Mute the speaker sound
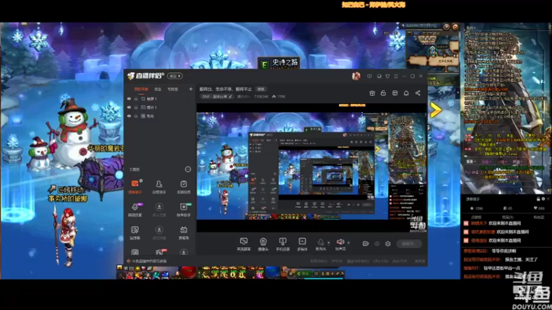Viewport: 552px width, 310px height. [340, 243]
